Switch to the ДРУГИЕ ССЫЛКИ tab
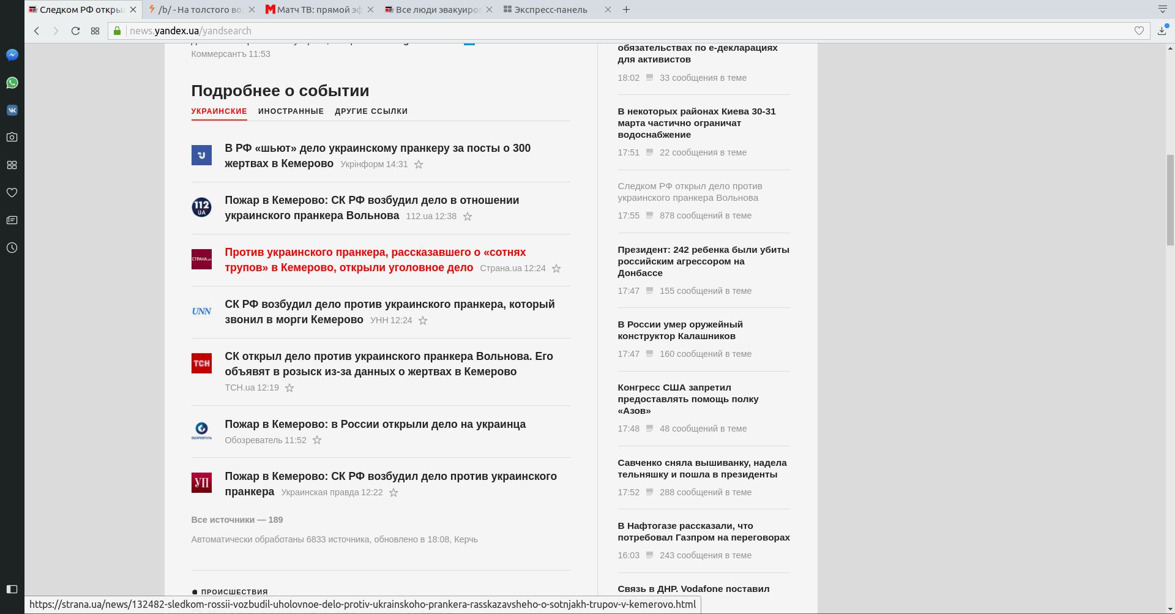Screen dimensions: 1175x614 click(x=371, y=111)
